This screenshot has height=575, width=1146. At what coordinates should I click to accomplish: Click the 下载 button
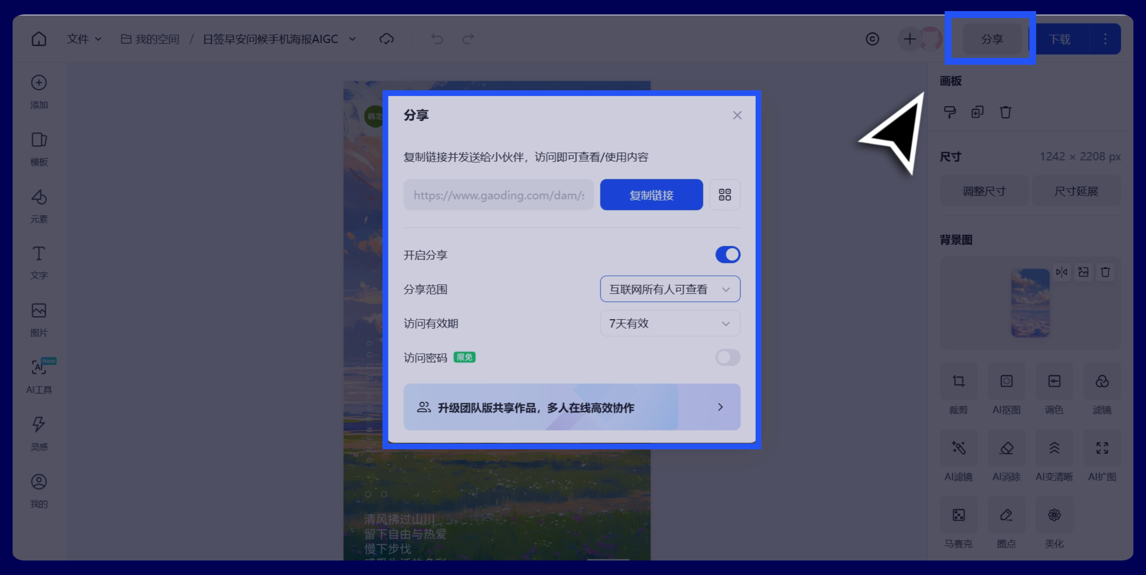[1059, 39]
